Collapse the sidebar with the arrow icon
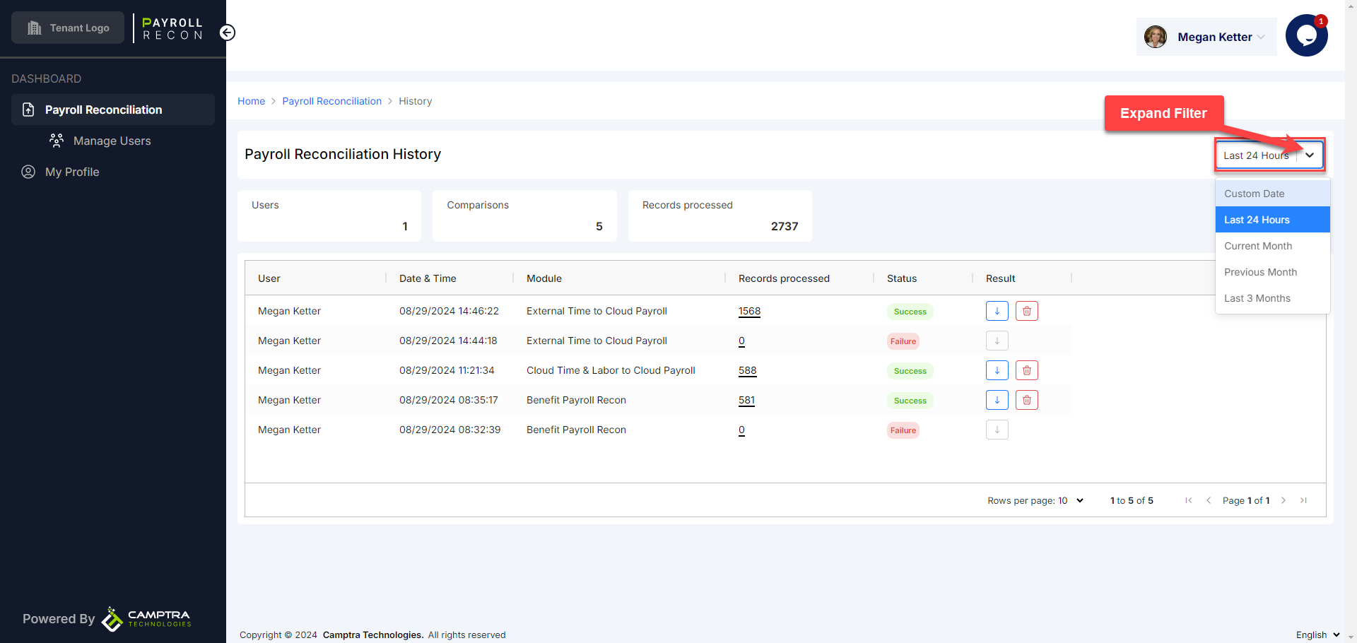This screenshot has height=643, width=1357. pyautogui.click(x=227, y=33)
